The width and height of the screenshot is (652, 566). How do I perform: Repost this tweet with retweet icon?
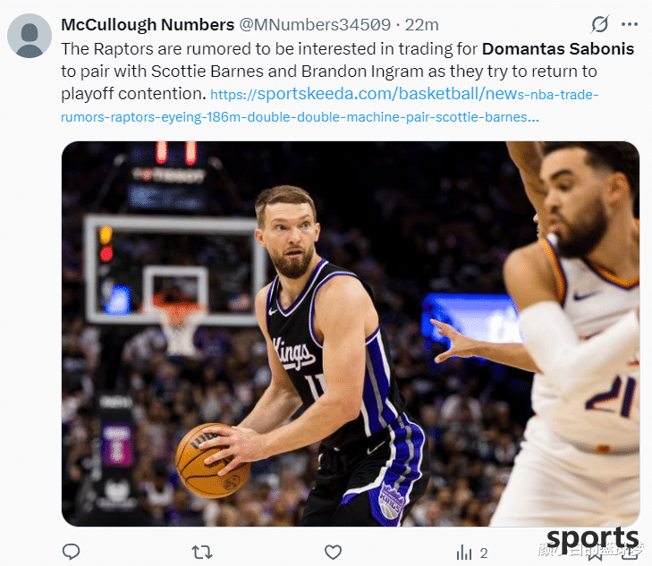point(202,553)
